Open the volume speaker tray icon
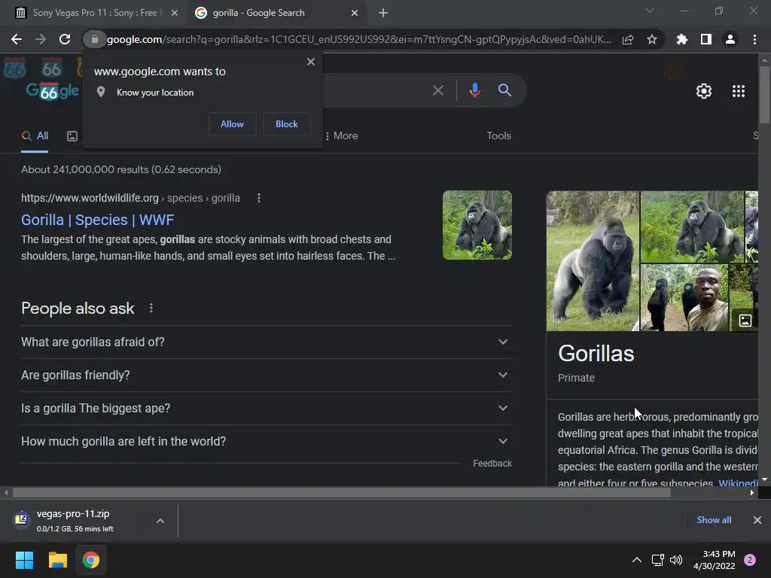 point(677,560)
